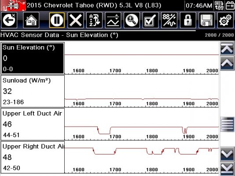
Task: Save data with the floppy disk icon
Action: [x=206, y=20]
